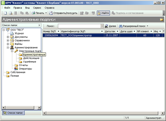Expand the Документы tree node
This screenshot has height=121, width=166.
8,37
